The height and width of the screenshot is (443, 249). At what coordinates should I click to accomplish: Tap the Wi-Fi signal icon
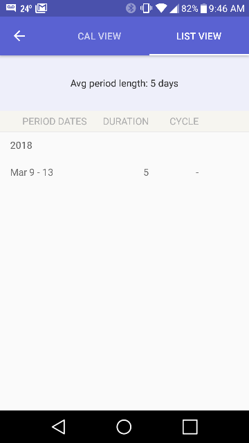coord(161,8)
